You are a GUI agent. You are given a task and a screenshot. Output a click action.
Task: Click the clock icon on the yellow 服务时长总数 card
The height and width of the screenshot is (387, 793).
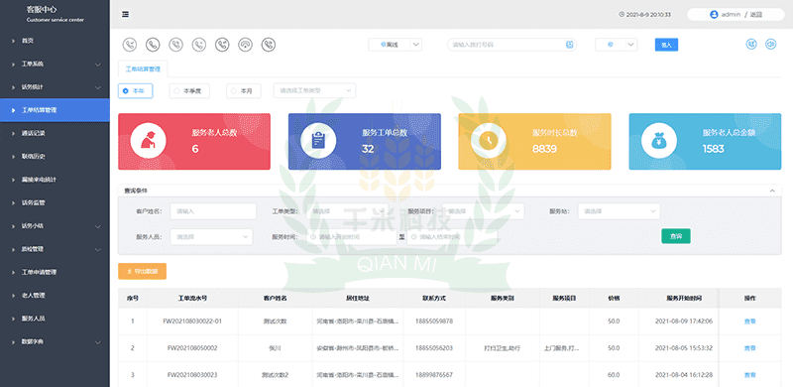pyautogui.click(x=489, y=141)
